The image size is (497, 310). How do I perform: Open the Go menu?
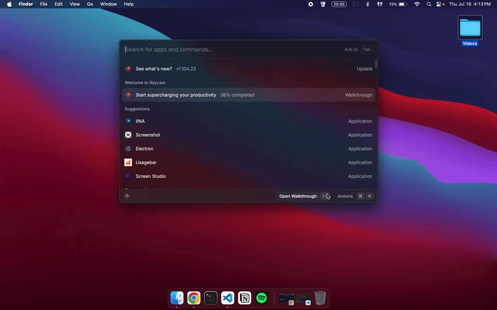tap(90, 4)
